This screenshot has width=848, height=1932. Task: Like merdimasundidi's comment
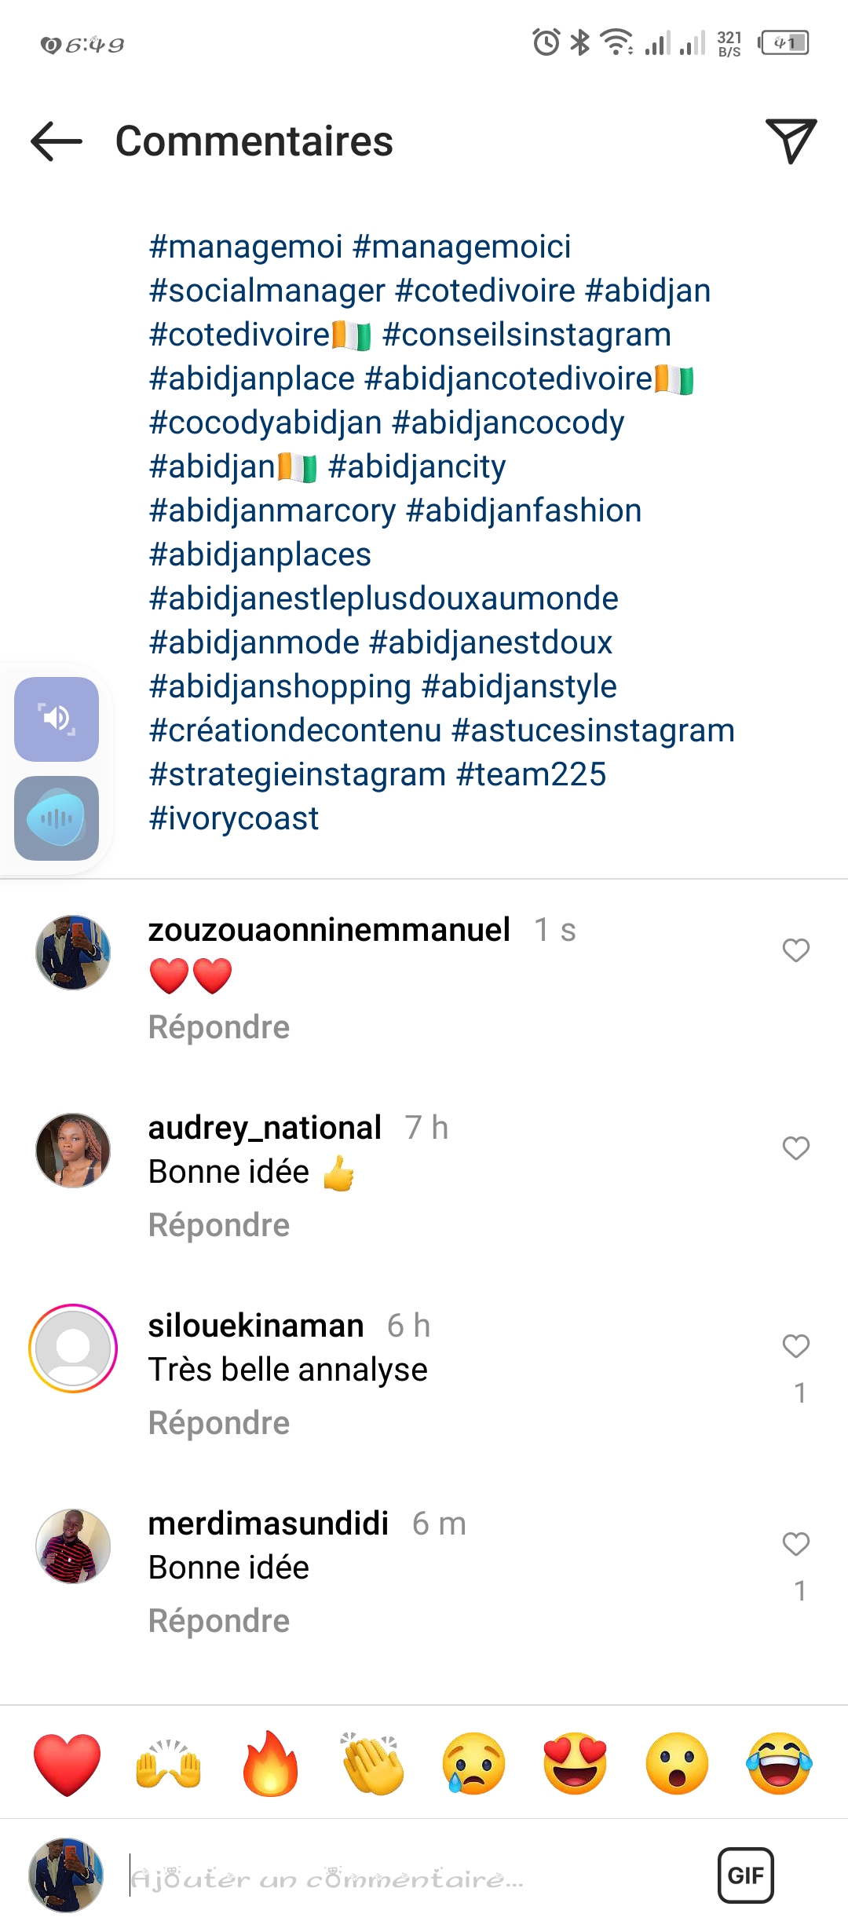pos(795,1544)
